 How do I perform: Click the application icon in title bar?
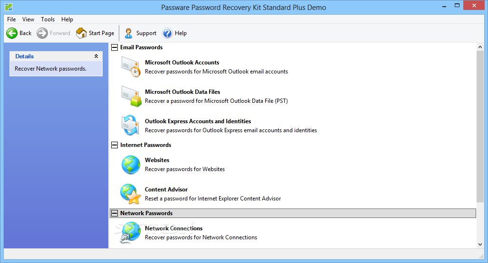pyautogui.click(x=9, y=7)
